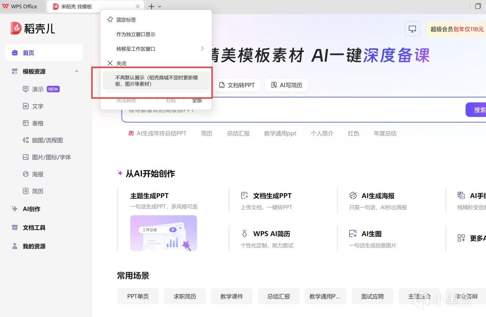The image size is (486, 317).
Task: Open the dropdown arrow next to the new tab button
Action: click(x=160, y=6)
